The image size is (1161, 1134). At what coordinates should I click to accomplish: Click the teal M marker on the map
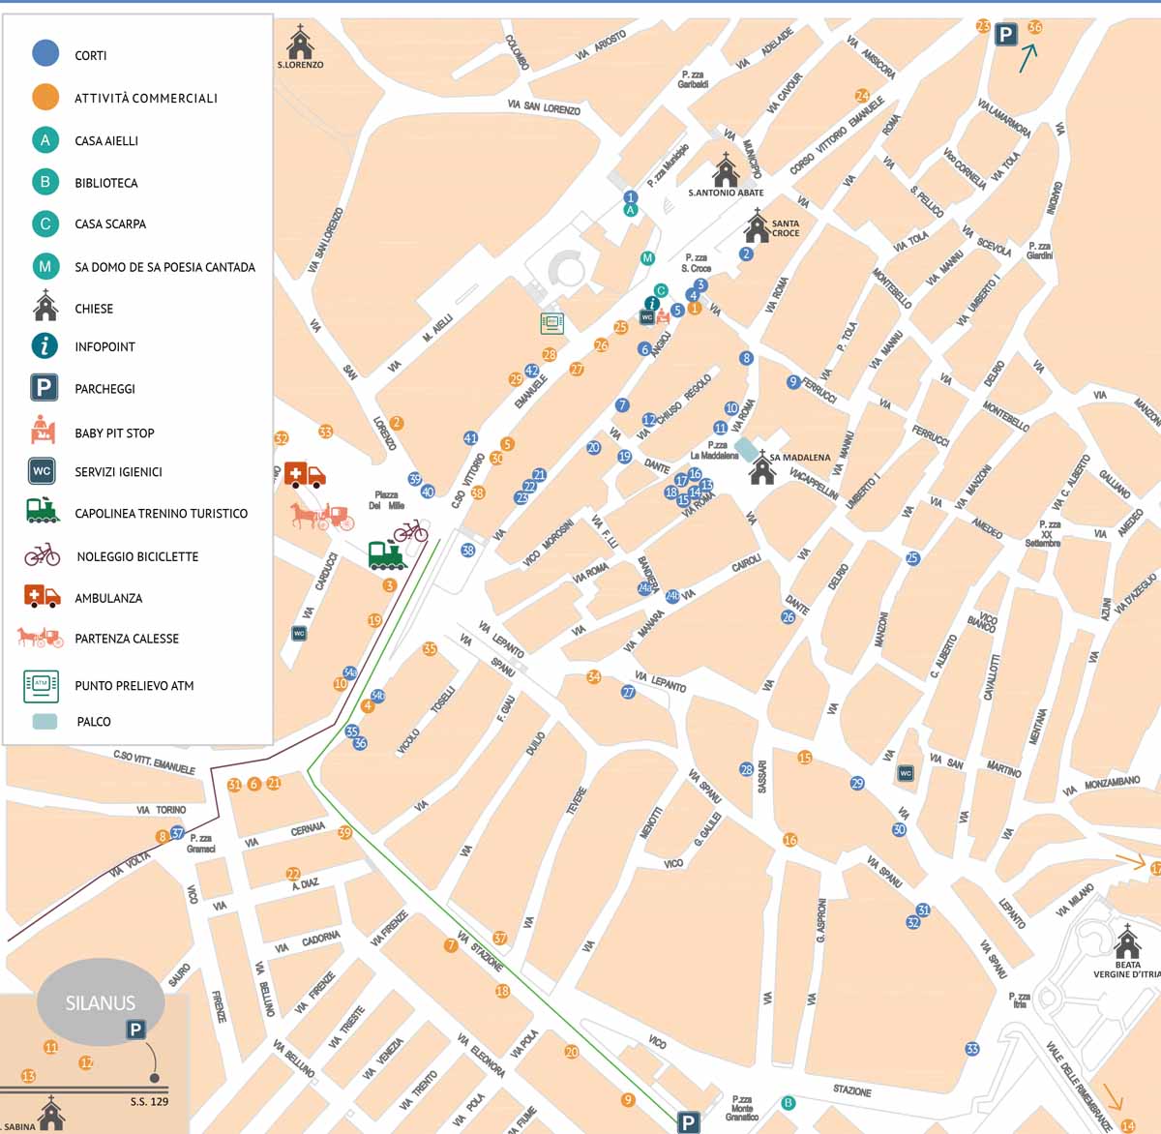pyautogui.click(x=648, y=258)
